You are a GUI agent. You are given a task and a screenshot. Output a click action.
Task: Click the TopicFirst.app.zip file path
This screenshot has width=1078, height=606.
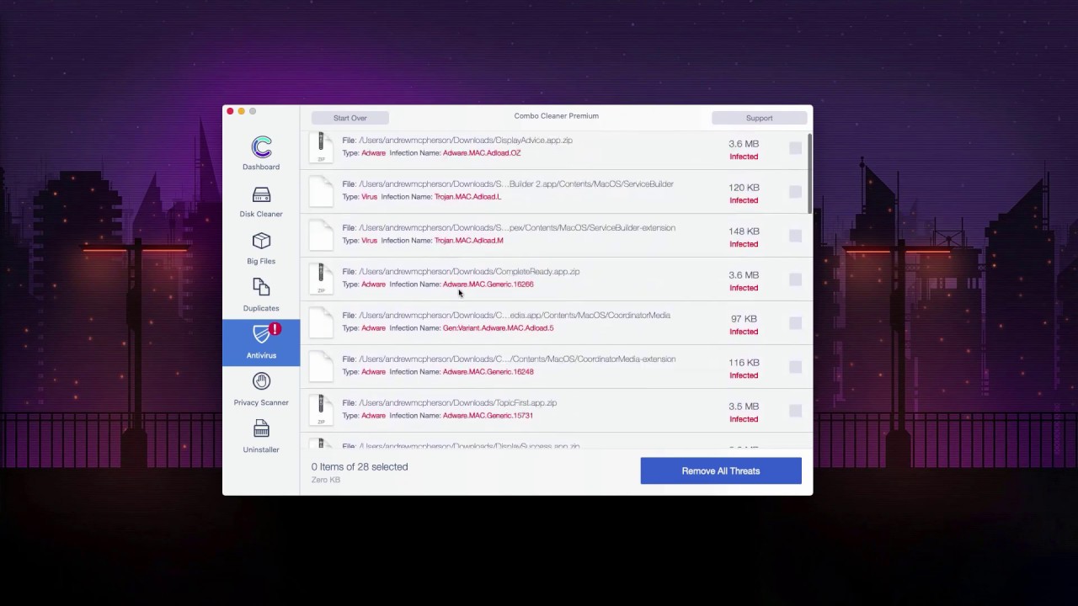457,403
